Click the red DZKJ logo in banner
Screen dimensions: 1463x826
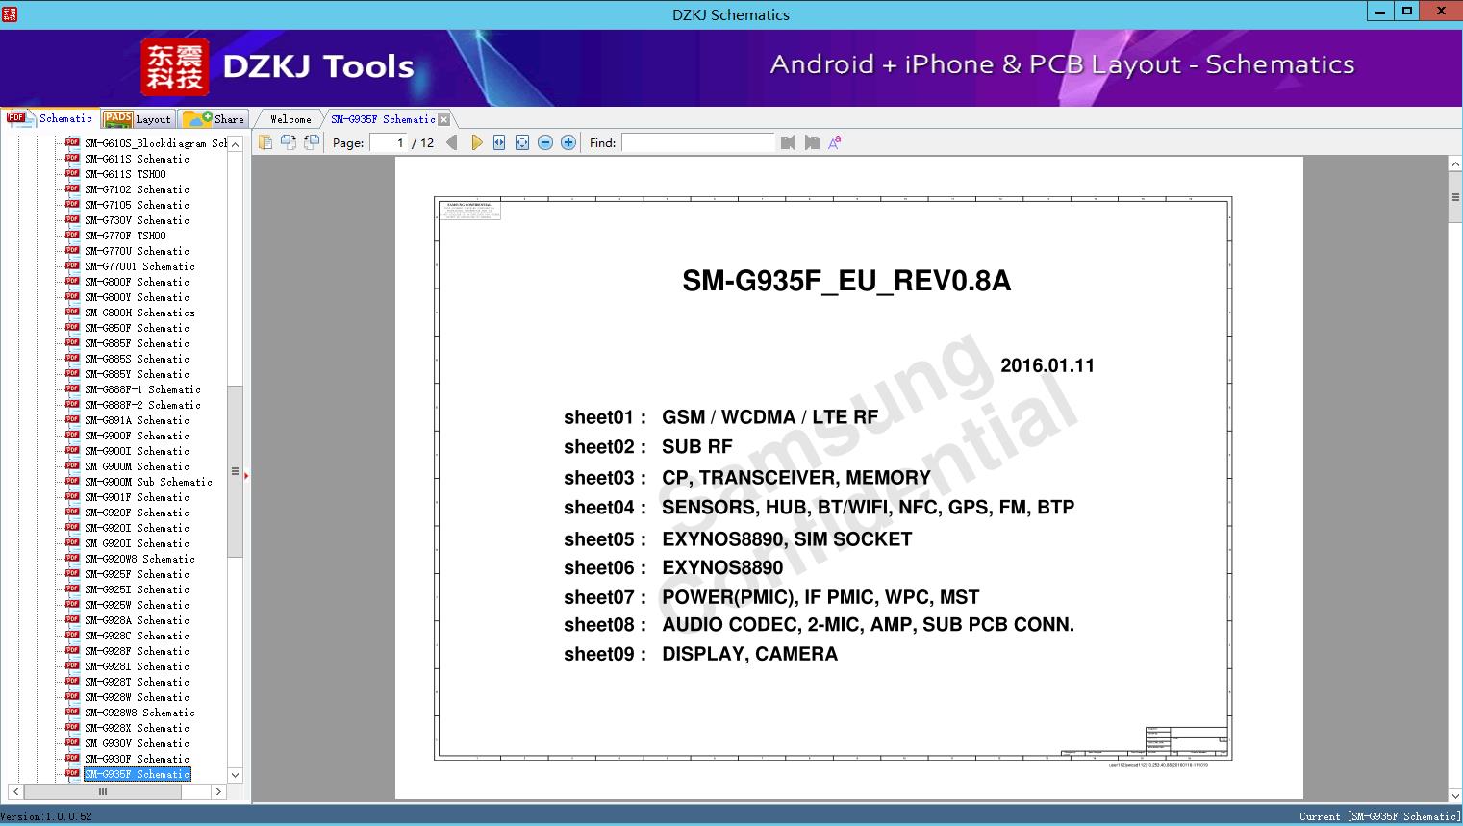175,67
